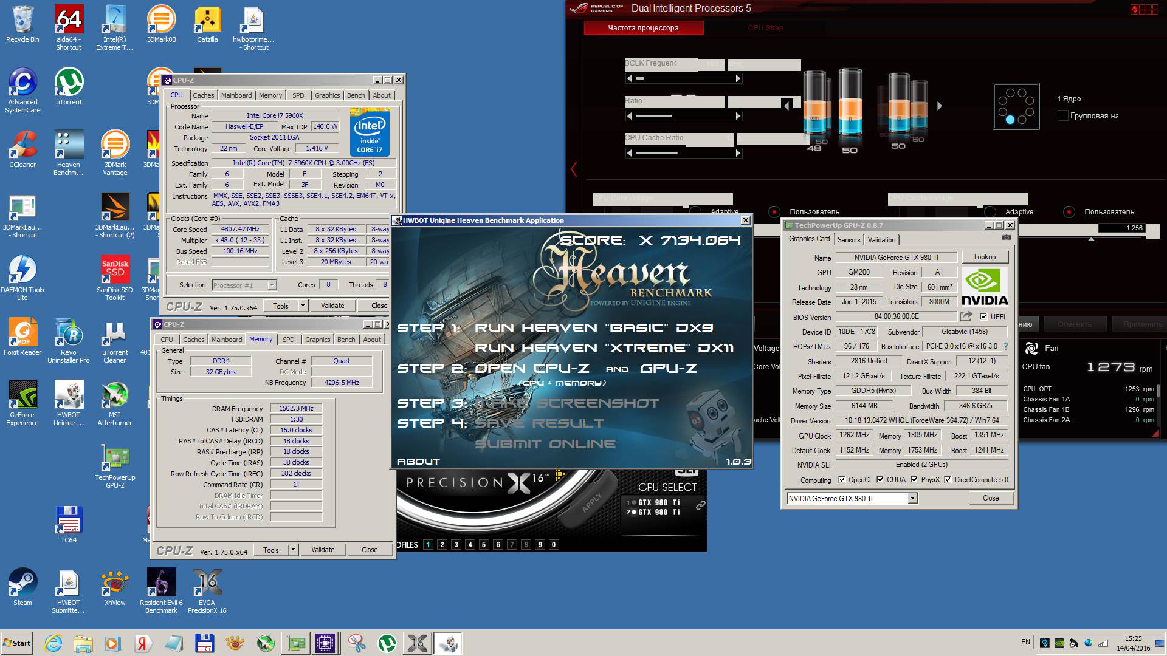Switch to Mainboard tab in top CPU-Z window
This screenshot has width=1167, height=656.
(x=236, y=95)
